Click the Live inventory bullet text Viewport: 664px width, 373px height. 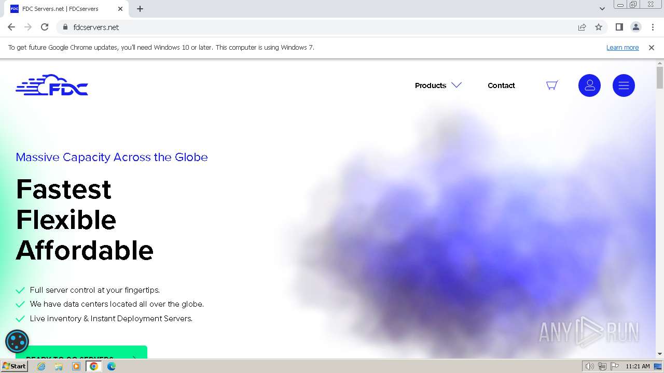pos(111,319)
